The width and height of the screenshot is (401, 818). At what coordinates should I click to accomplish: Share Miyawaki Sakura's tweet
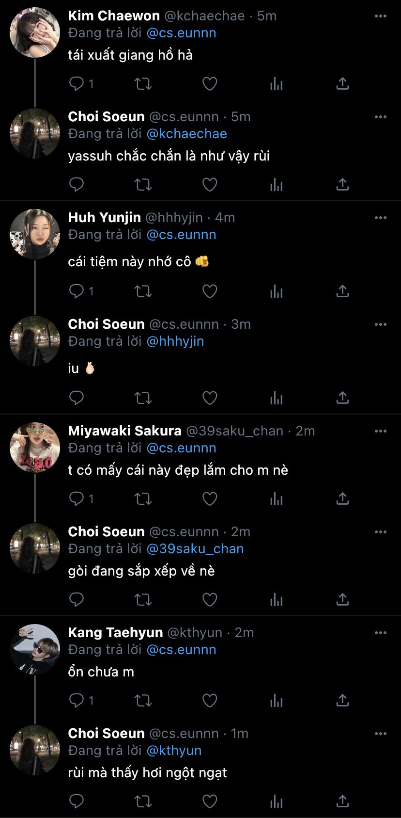(x=342, y=498)
